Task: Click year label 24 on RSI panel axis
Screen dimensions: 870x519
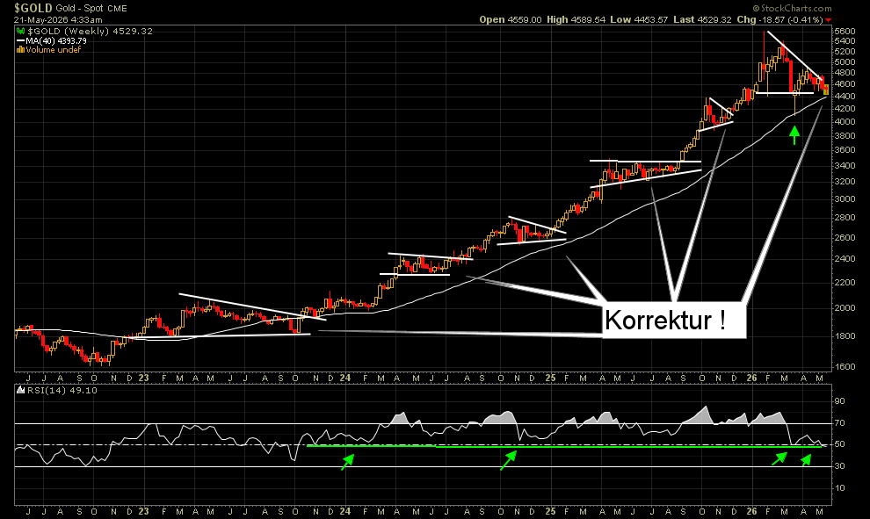Action: click(x=345, y=511)
